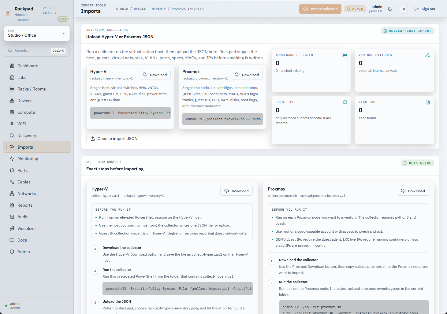Click the Rackpad logo icon
447x314 pixels.
[8, 14]
